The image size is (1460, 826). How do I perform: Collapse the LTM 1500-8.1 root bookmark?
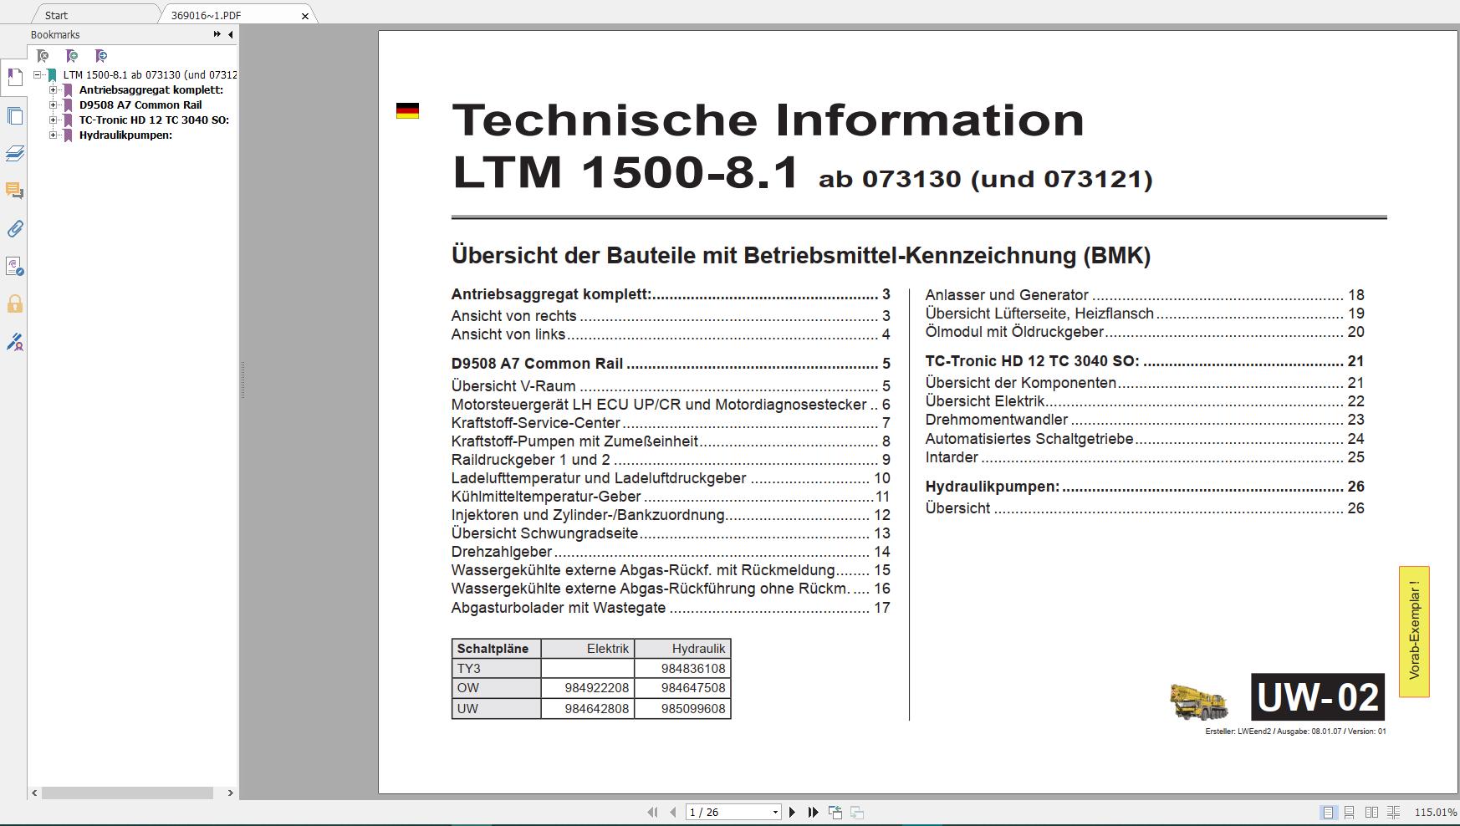pos(38,74)
